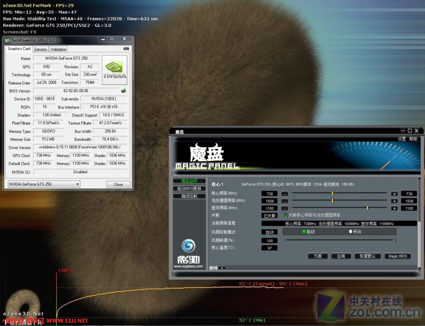425x326 pixels.
Task: Decrease 流处理器频率 with its minus button
Action: point(285,201)
